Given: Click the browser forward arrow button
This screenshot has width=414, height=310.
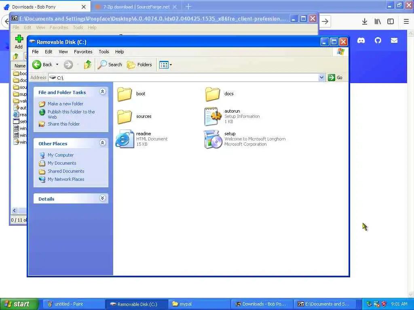Looking at the screenshot, I should (x=325, y=21).
